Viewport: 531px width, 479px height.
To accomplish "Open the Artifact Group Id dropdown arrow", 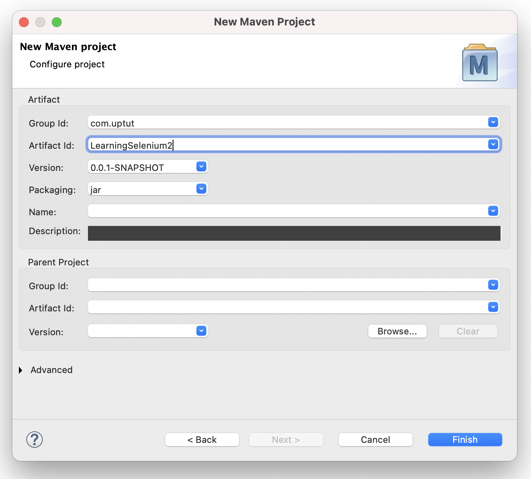I will pos(493,122).
